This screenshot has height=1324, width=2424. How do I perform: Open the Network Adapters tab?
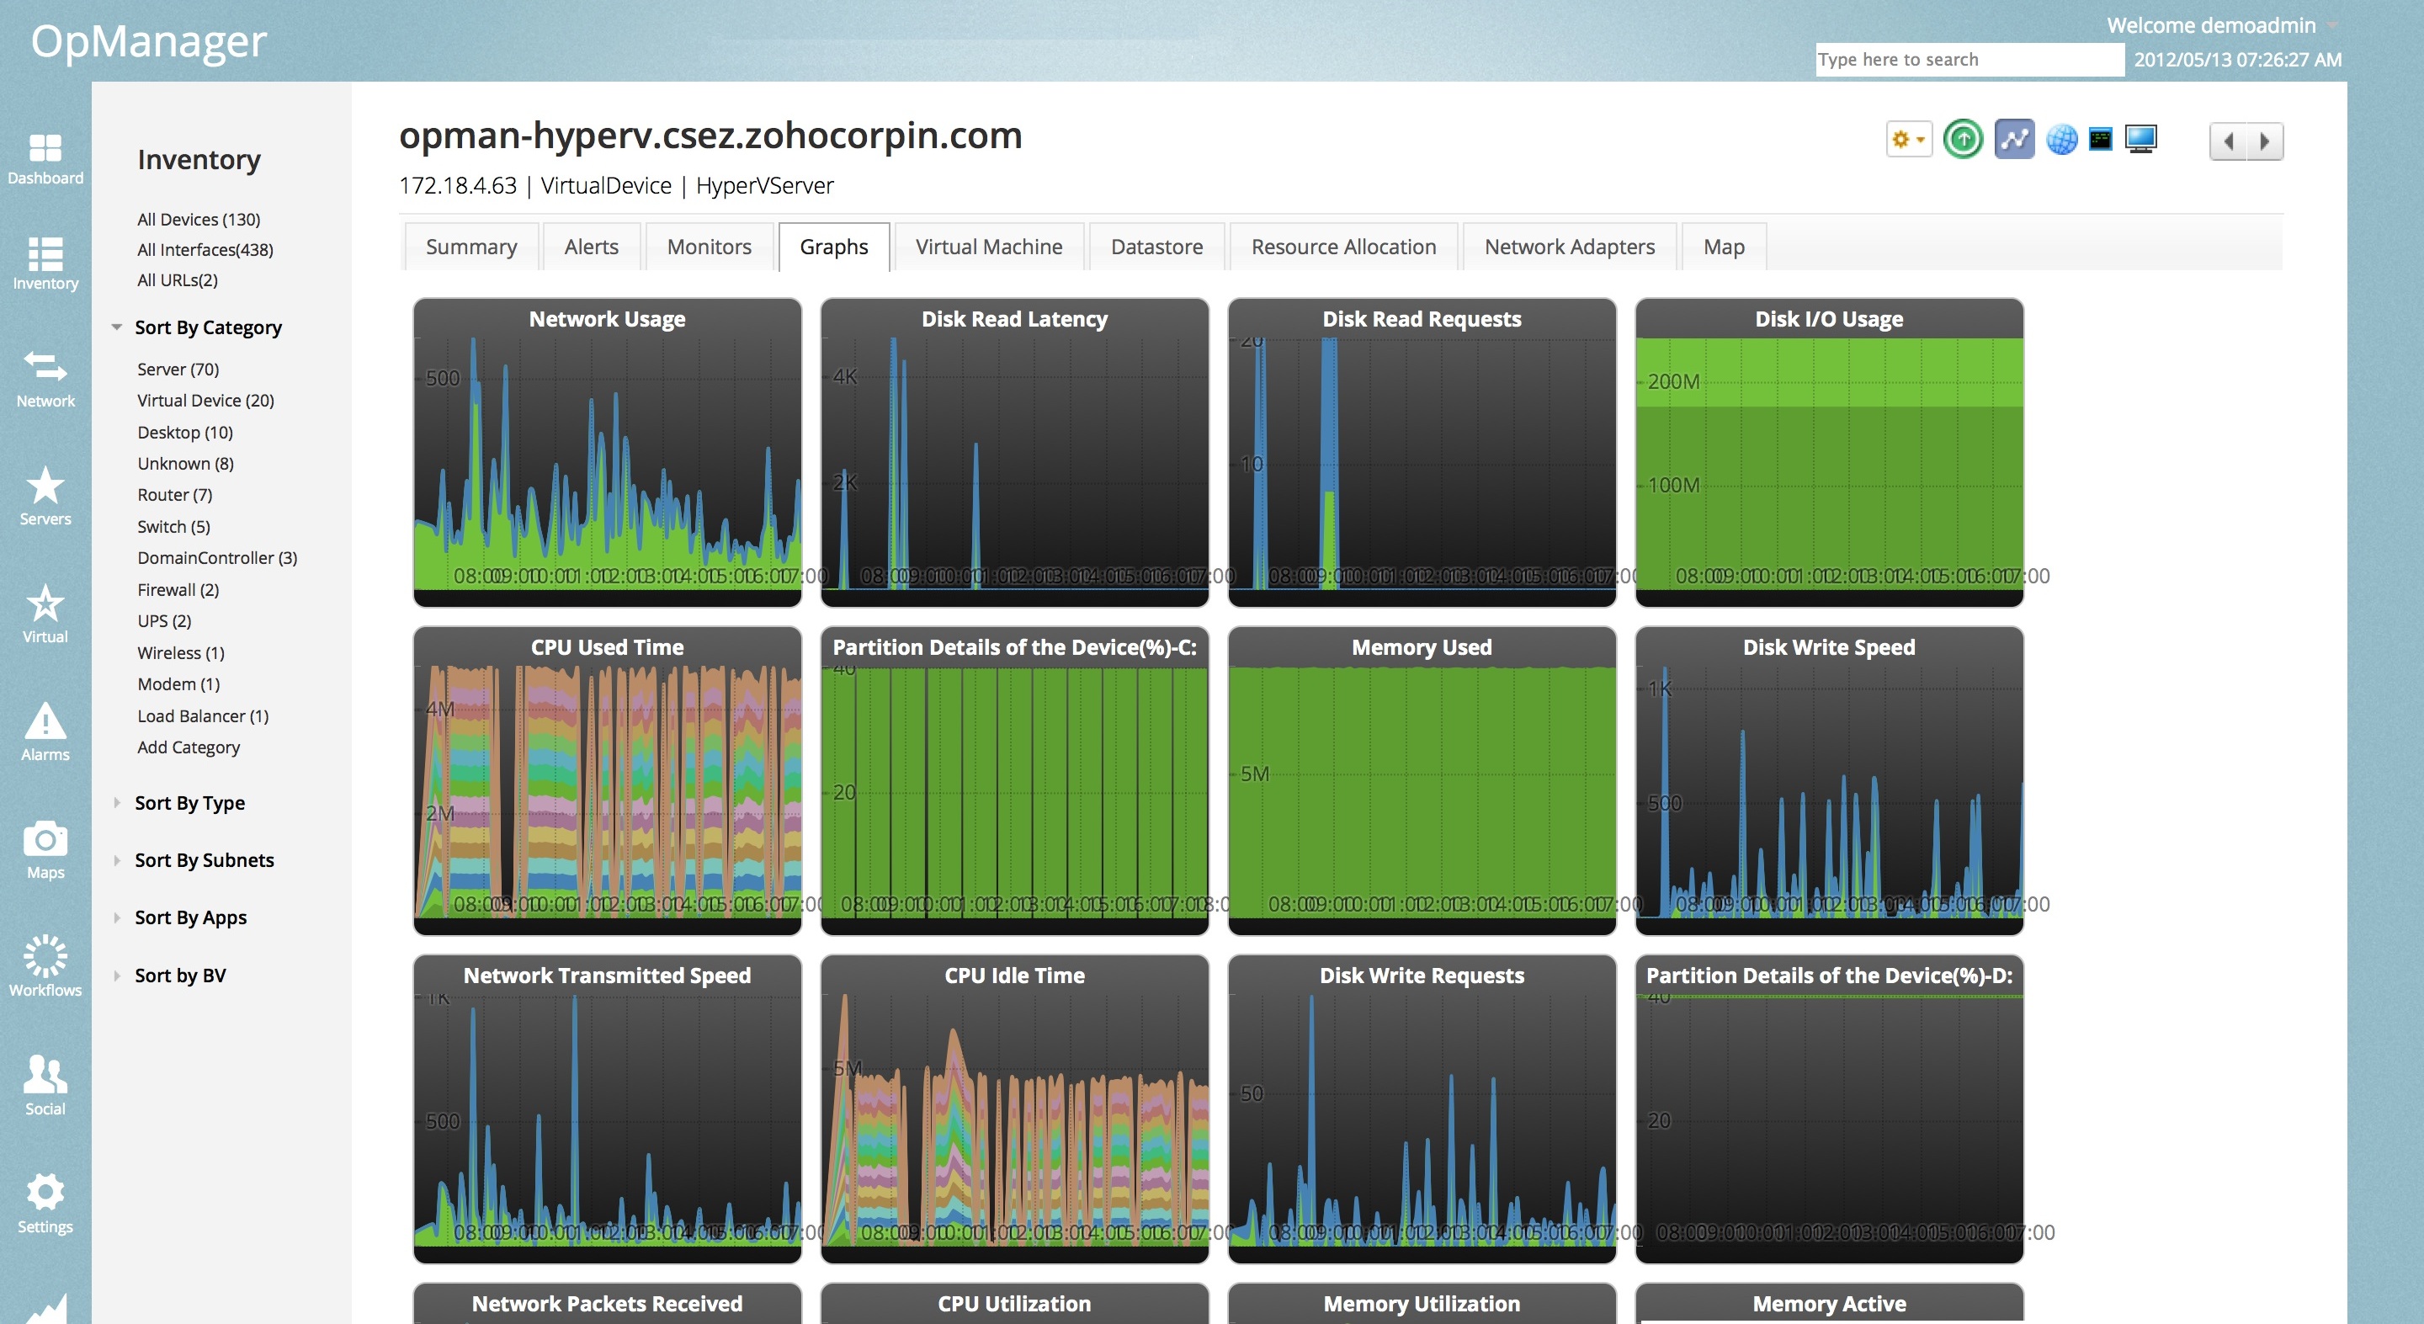tap(1569, 247)
